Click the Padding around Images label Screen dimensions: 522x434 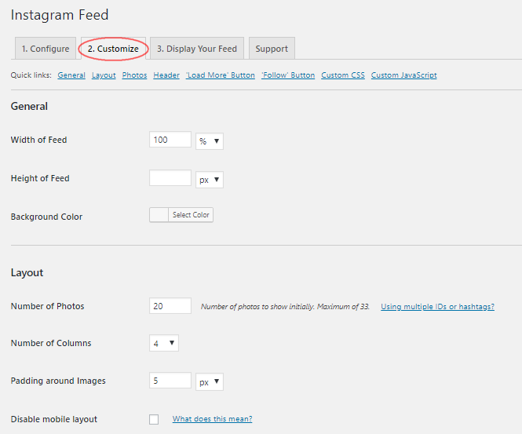tap(58, 381)
